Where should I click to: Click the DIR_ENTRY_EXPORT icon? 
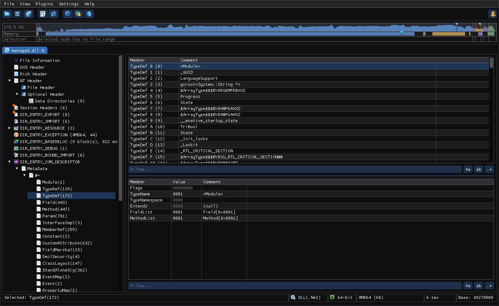[16, 115]
